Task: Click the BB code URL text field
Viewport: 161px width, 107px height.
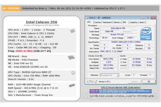Action: (122, 96)
